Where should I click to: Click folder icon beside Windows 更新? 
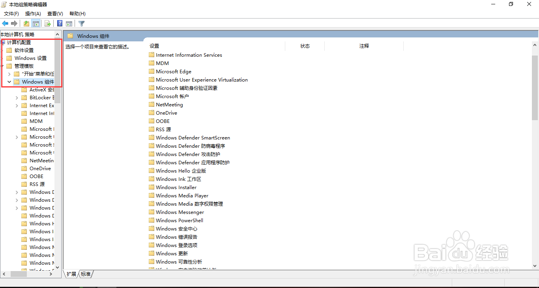pos(152,253)
